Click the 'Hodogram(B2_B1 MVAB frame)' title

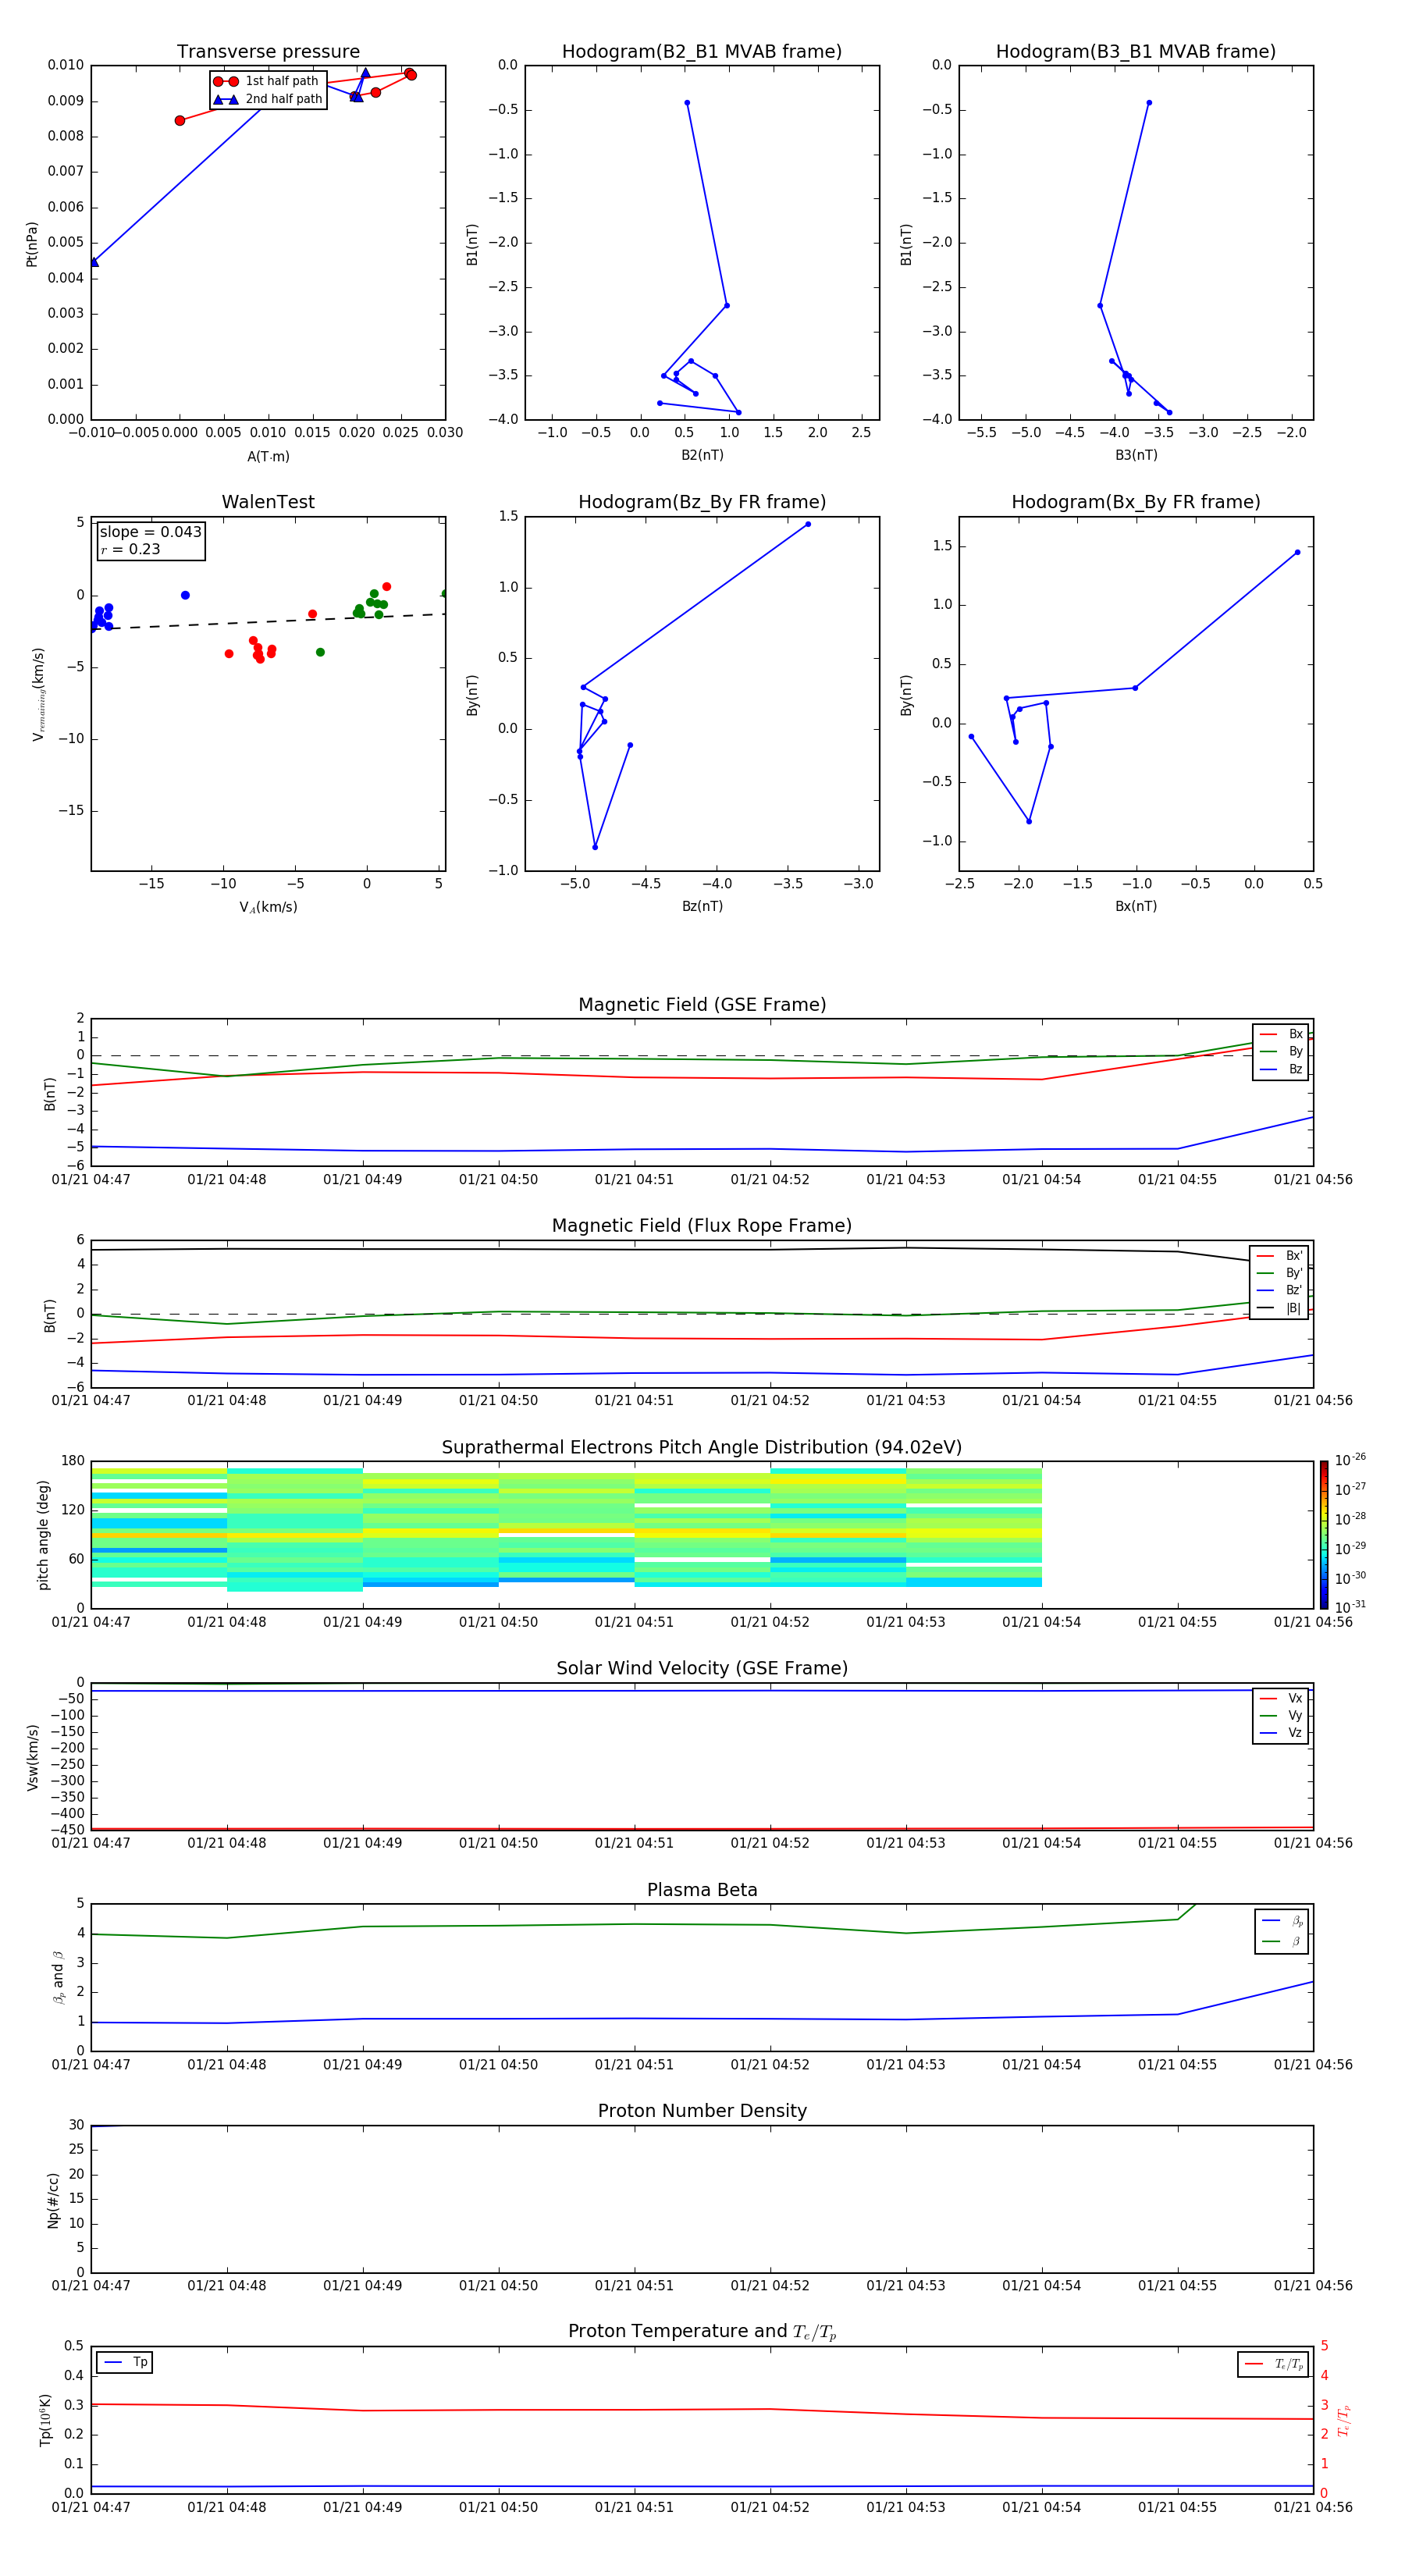tap(702, 52)
